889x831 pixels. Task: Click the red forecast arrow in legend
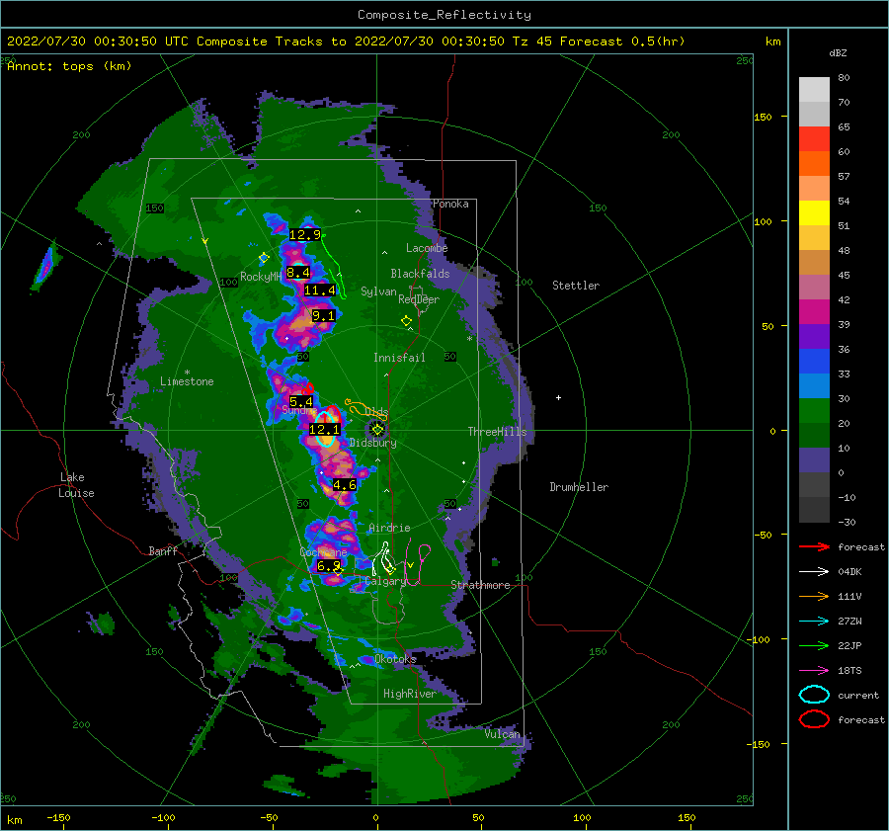pyautogui.click(x=814, y=546)
